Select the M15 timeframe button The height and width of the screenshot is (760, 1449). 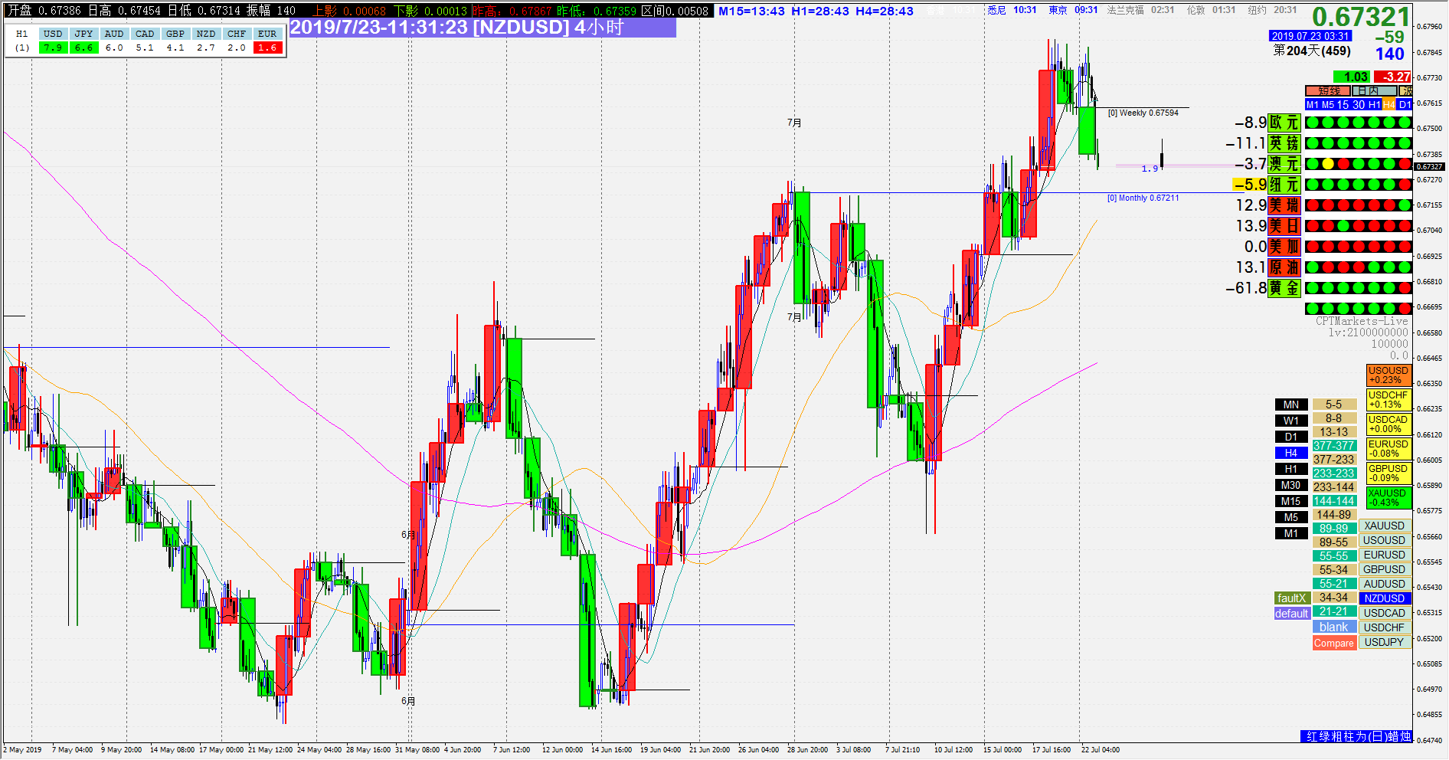tap(1291, 501)
